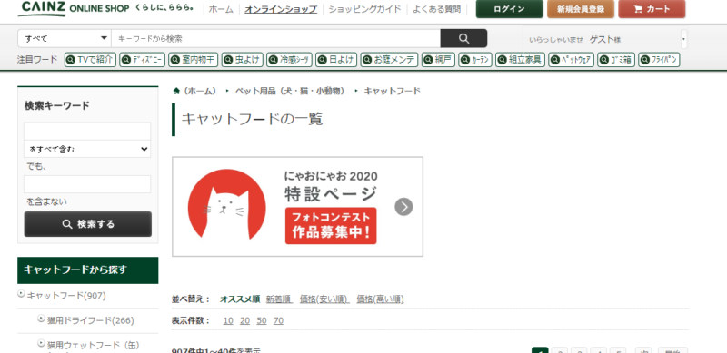This screenshot has height=353, width=727.
Task: Expand the guest account dropdown arrow
Action: pyautogui.click(x=683, y=39)
